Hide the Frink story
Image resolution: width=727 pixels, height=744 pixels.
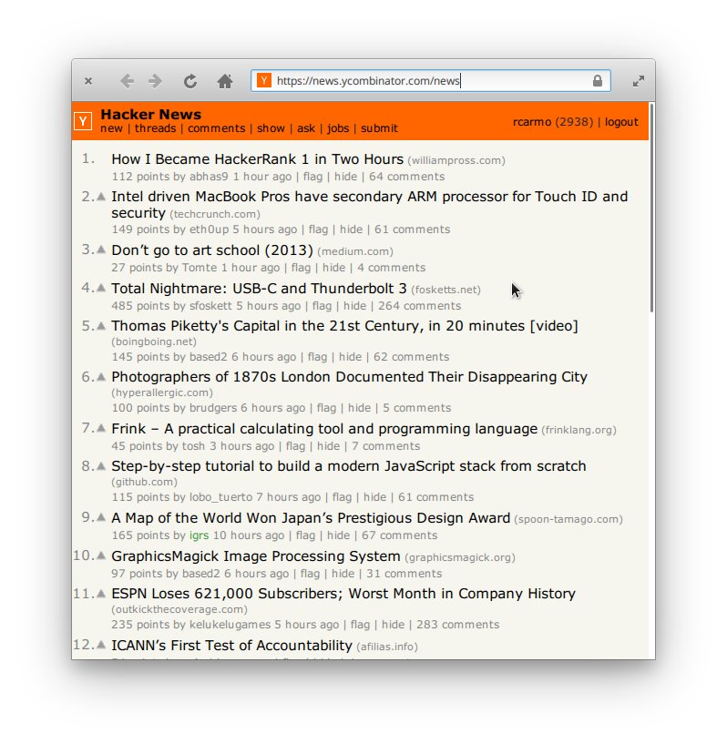click(328, 446)
